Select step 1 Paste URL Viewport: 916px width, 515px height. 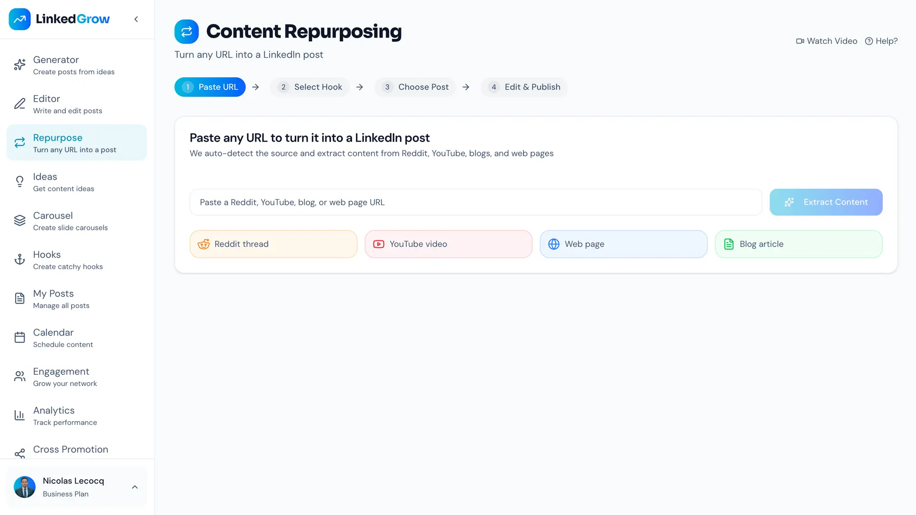(x=210, y=87)
